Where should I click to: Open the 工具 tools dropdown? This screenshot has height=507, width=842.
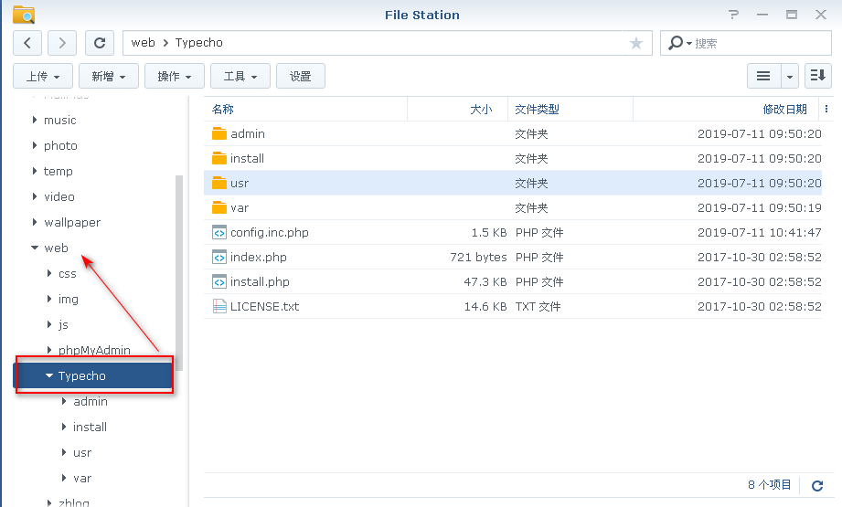(x=240, y=76)
